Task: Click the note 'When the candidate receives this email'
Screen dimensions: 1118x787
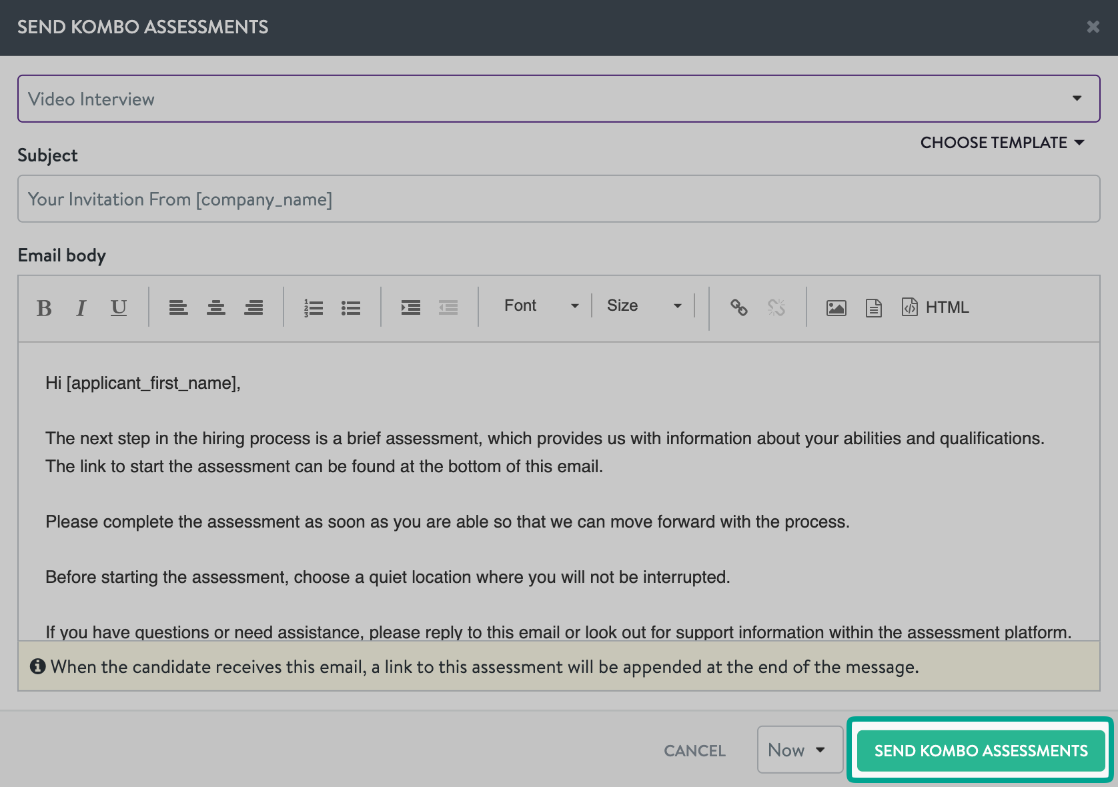Action: (x=209, y=667)
